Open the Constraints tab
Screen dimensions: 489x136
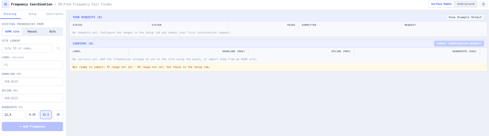(55, 14)
